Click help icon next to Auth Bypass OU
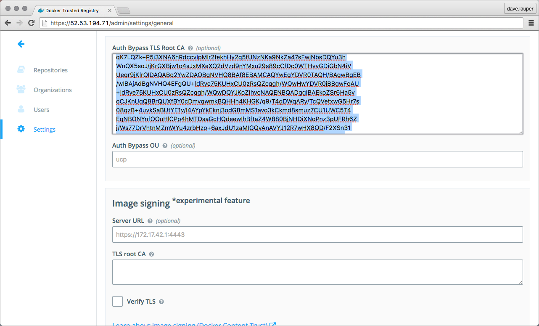The width and height of the screenshot is (539, 326). [x=165, y=146]
